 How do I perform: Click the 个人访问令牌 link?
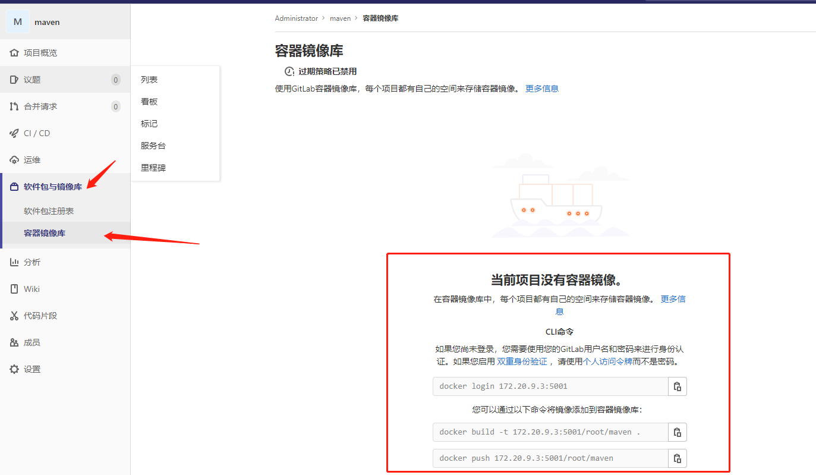[x=607, y=361]
